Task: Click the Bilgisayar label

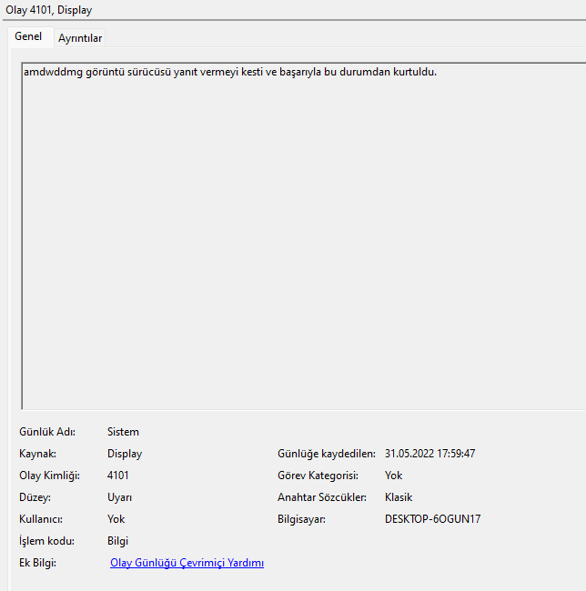Action: [x=302, y=519]
